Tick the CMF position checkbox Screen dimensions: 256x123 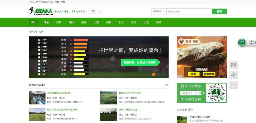click(x=39, y=54)
